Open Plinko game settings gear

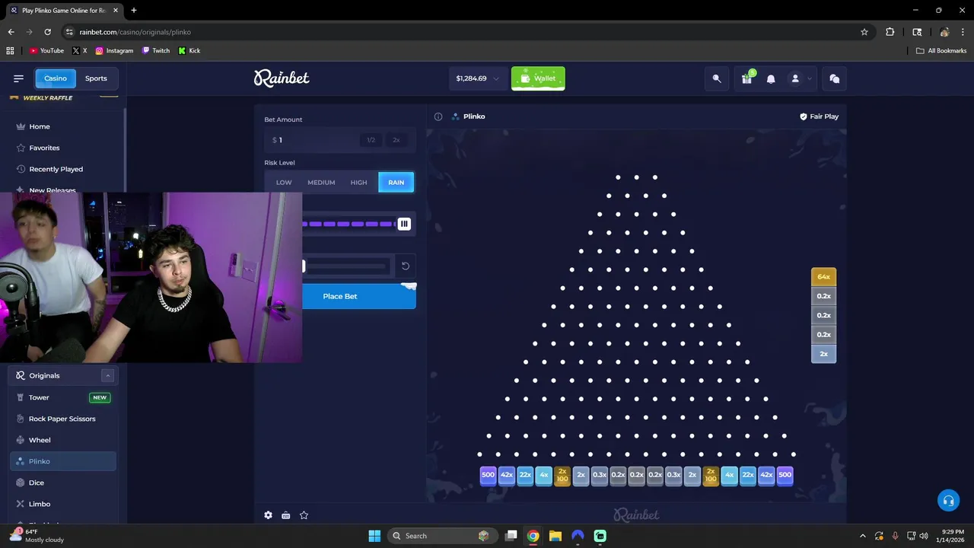(x=268, y=515)
